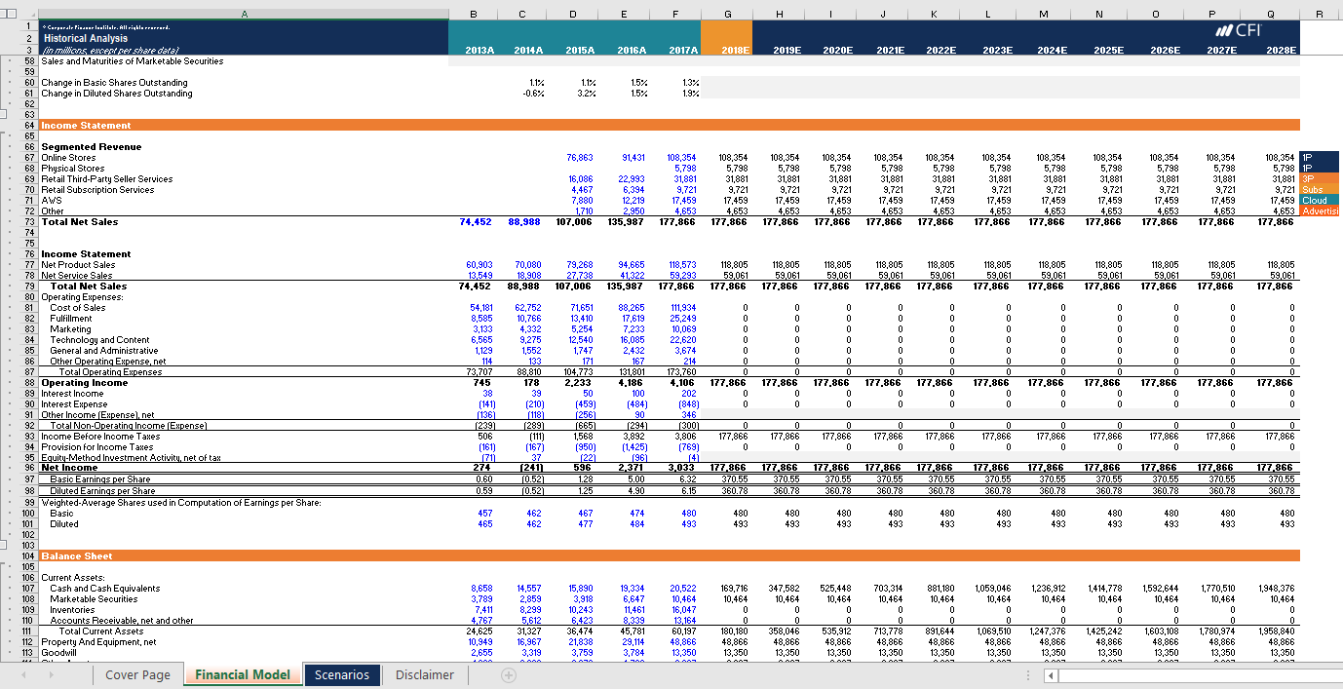The image size is (1343, 689).
Task: Click the Segmented Revenue label
Action: pos(92,146)
